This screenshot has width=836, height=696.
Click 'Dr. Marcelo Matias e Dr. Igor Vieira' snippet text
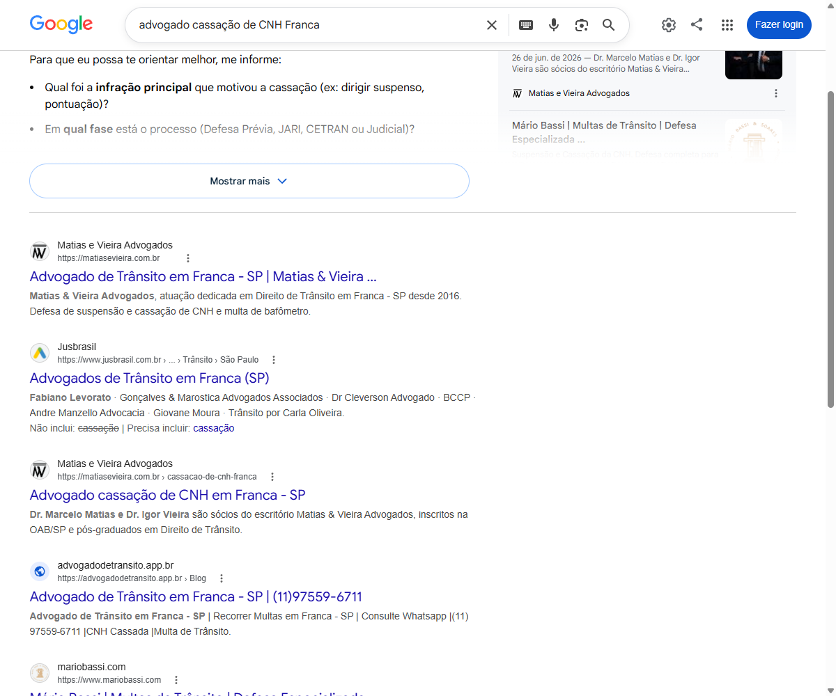[109, 514]
